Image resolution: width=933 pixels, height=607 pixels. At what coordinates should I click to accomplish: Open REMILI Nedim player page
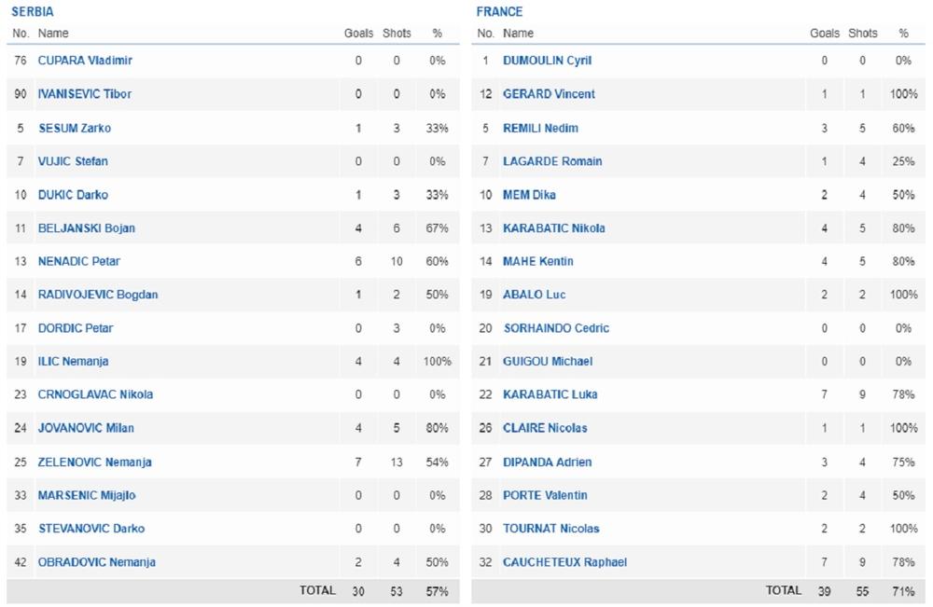tap(540, 128)
